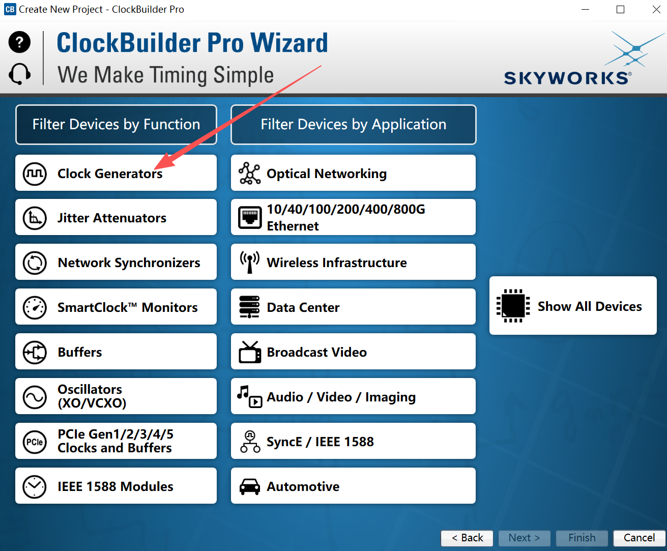The width and height of the screenshot is (667, 551).
Task: Click the PCIe badge icon
Action: point(35,442)
